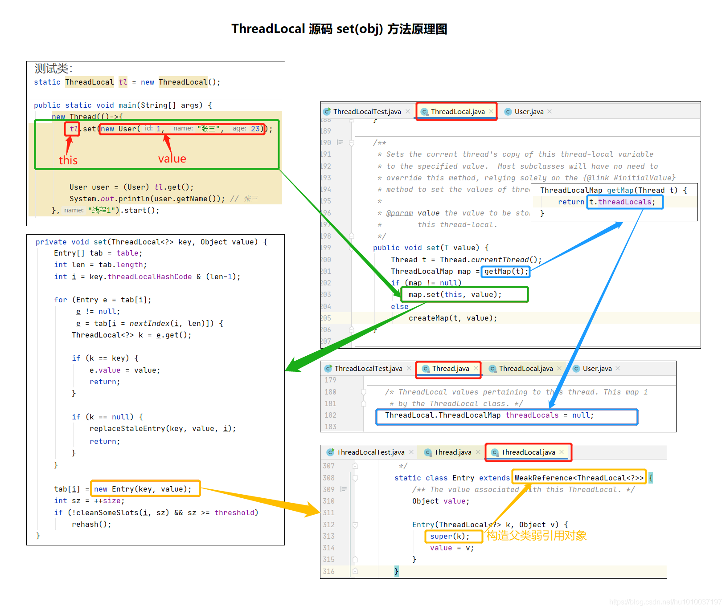
Task: Click 'WeakReference<ThreadLocal<?>>' in the Entry class
Action: tap(579, 478)
